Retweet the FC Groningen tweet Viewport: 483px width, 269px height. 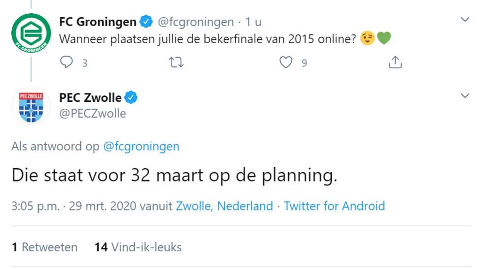(x=176, y=62)
